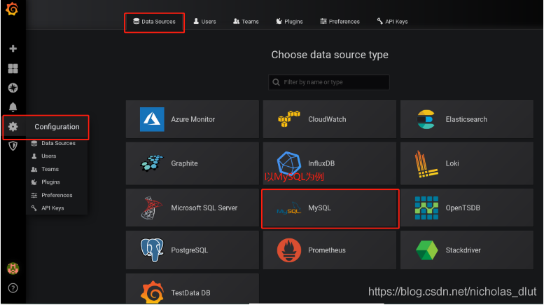Choose Graphite data source label
Screen dimensions: 544x305
184,163
